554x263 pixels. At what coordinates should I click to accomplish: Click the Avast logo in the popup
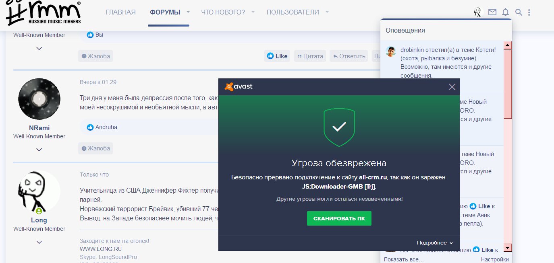click(239, 86)
